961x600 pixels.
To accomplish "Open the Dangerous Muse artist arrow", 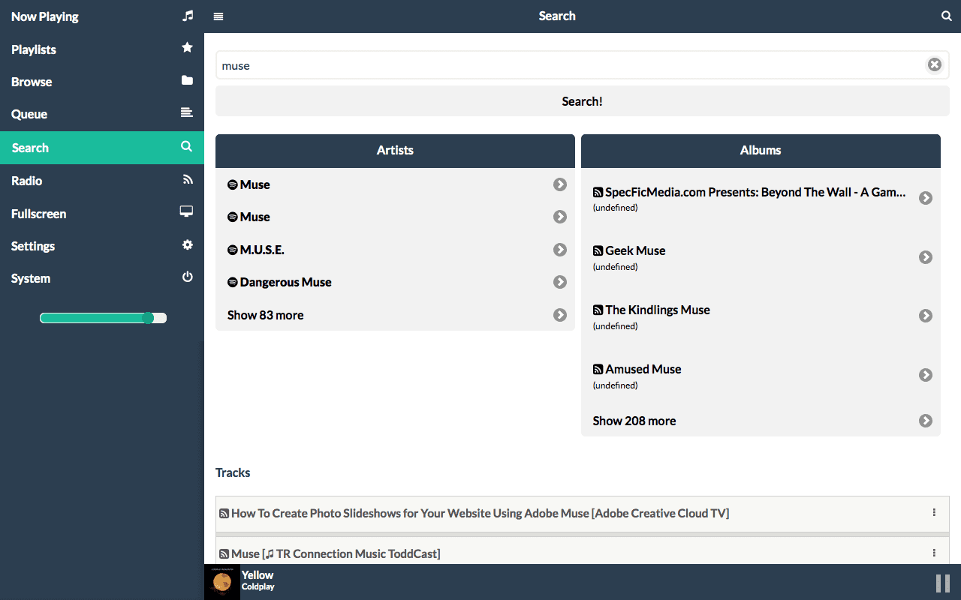I will [x=559, y=282].
